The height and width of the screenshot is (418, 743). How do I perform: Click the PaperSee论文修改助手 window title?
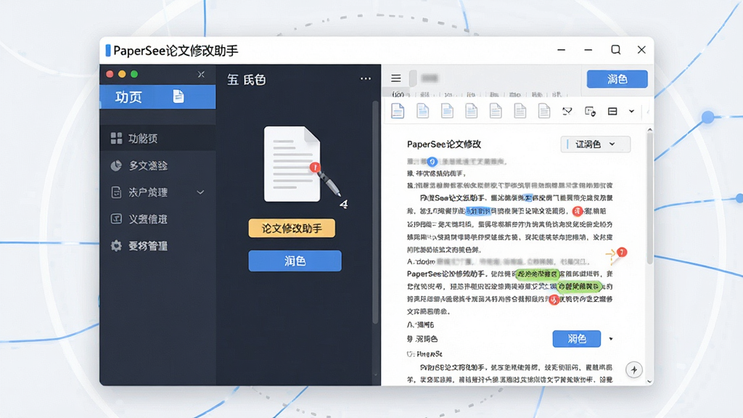tap(176, 51)
